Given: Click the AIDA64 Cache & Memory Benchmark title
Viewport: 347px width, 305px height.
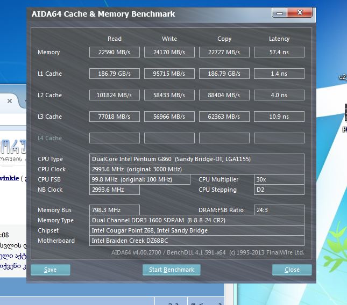Looking at the screenshot, I should [103, 14].
